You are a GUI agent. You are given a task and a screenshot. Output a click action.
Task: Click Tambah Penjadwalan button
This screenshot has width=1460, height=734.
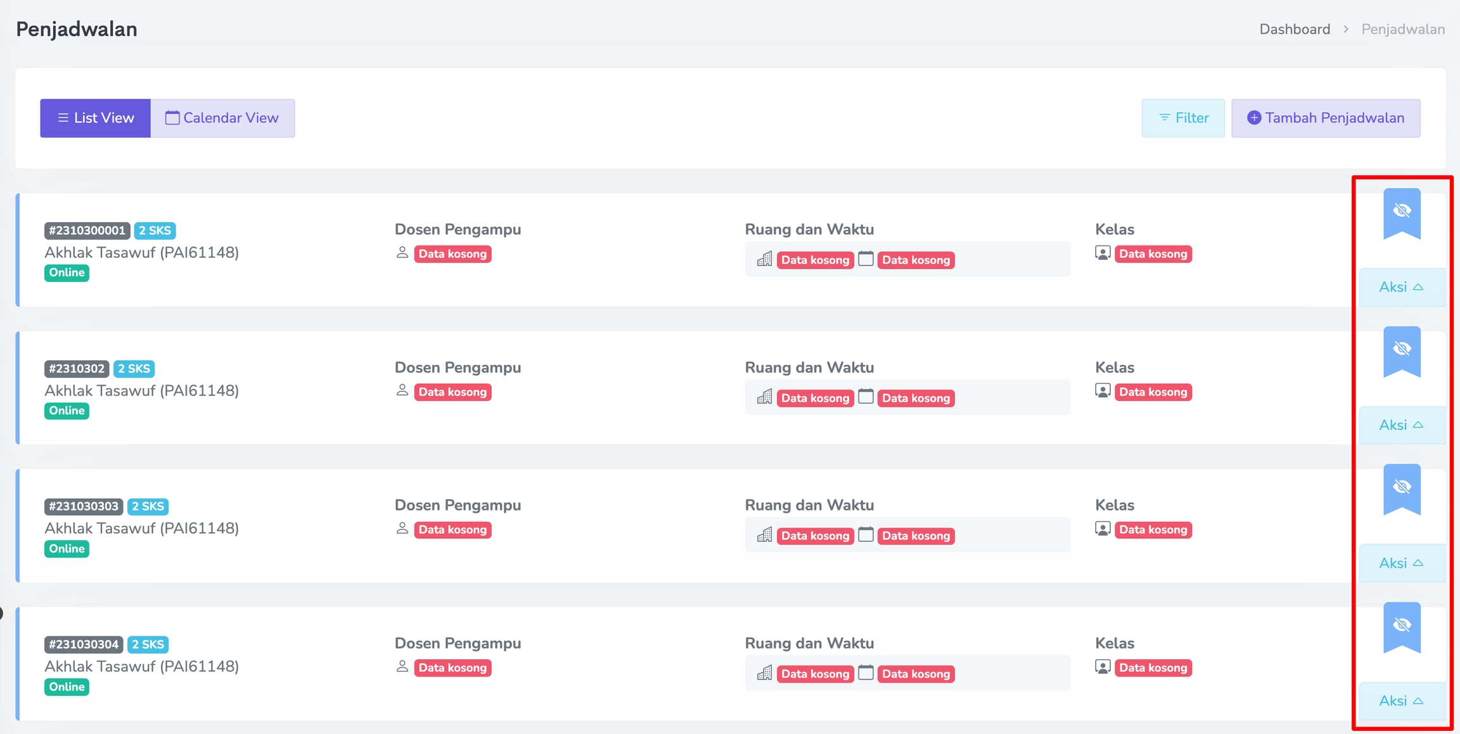pyautogui.click(x=1326, y=118)
